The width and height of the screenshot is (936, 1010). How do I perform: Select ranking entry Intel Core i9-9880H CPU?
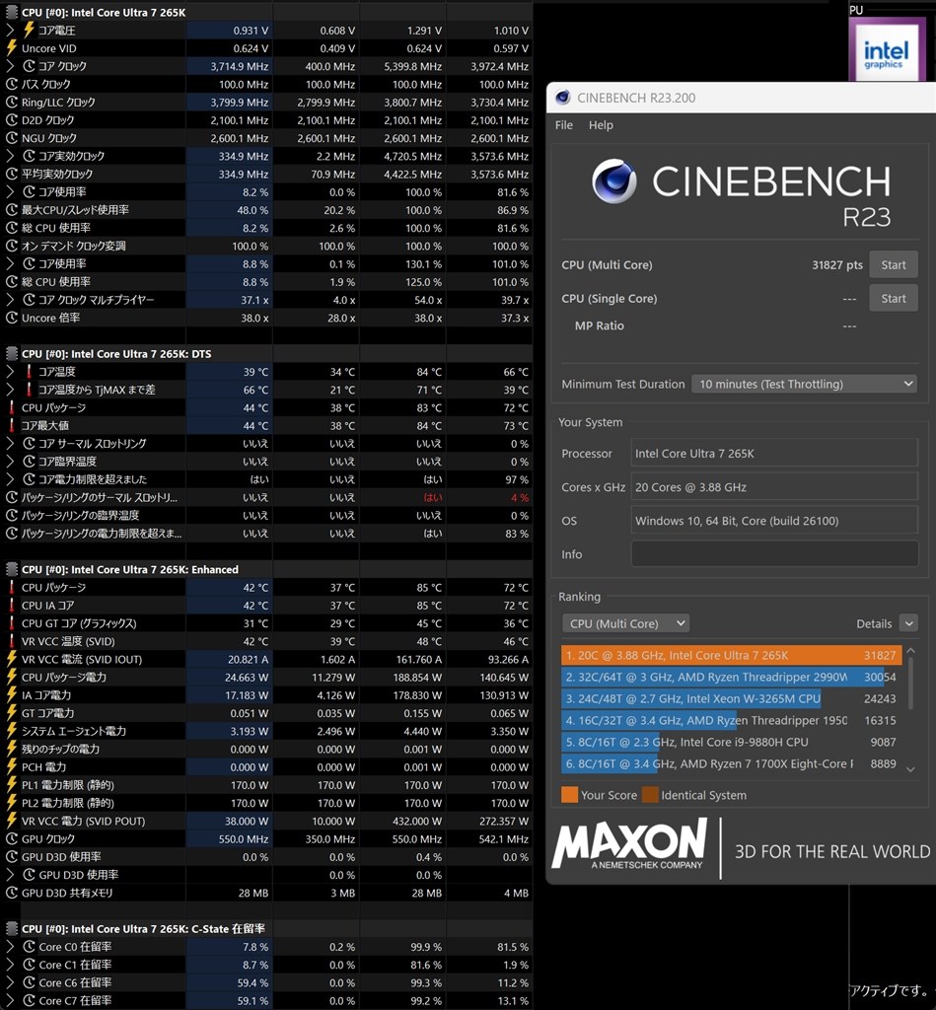coord(731,742)
